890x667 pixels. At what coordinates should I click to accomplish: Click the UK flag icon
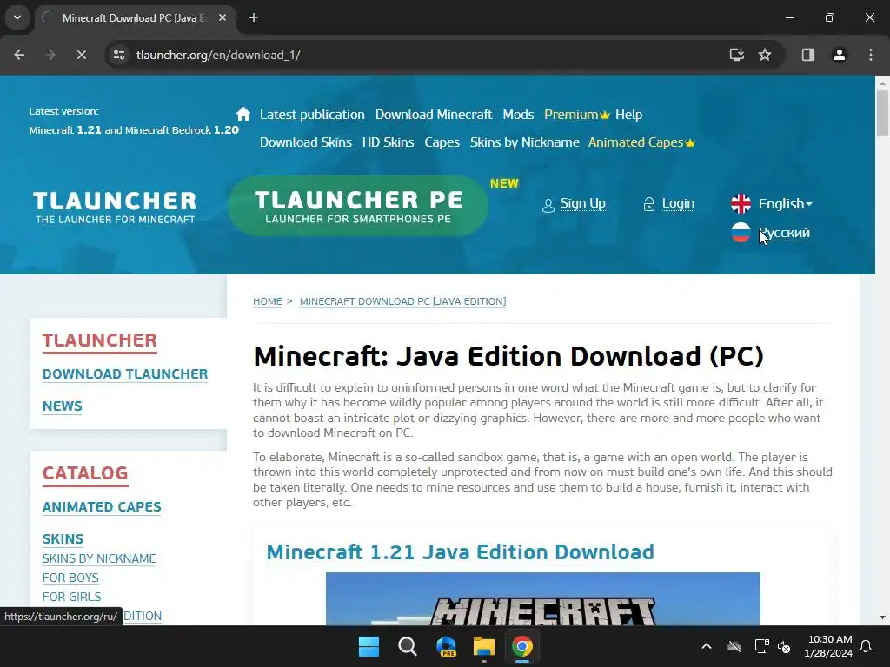click(x=741, y=203)
